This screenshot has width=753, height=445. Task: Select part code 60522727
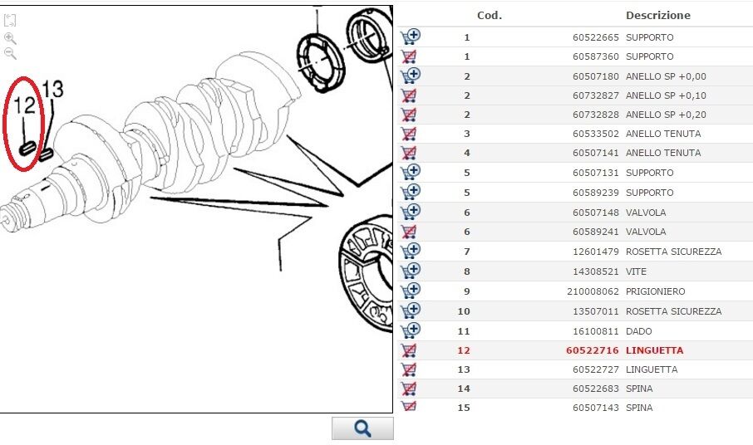pyautogui.click(x=595, y=369)
